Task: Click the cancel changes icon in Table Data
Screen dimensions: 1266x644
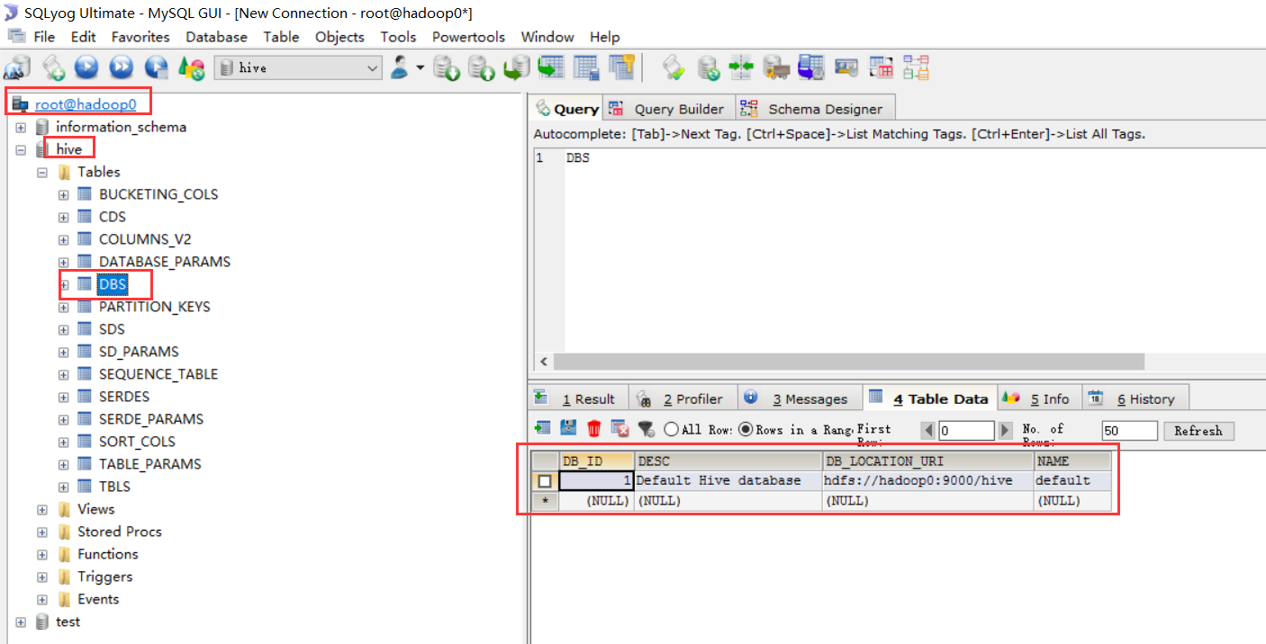Action: [x=619, y=429]
